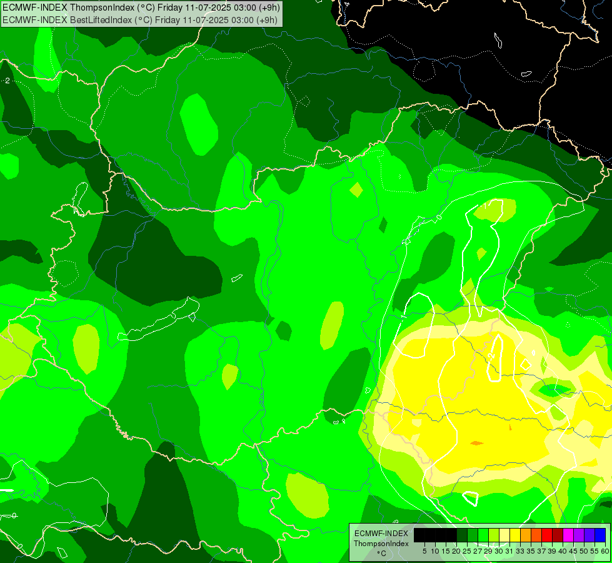Click legend tick value 39
612x563 pixels.
552,551
